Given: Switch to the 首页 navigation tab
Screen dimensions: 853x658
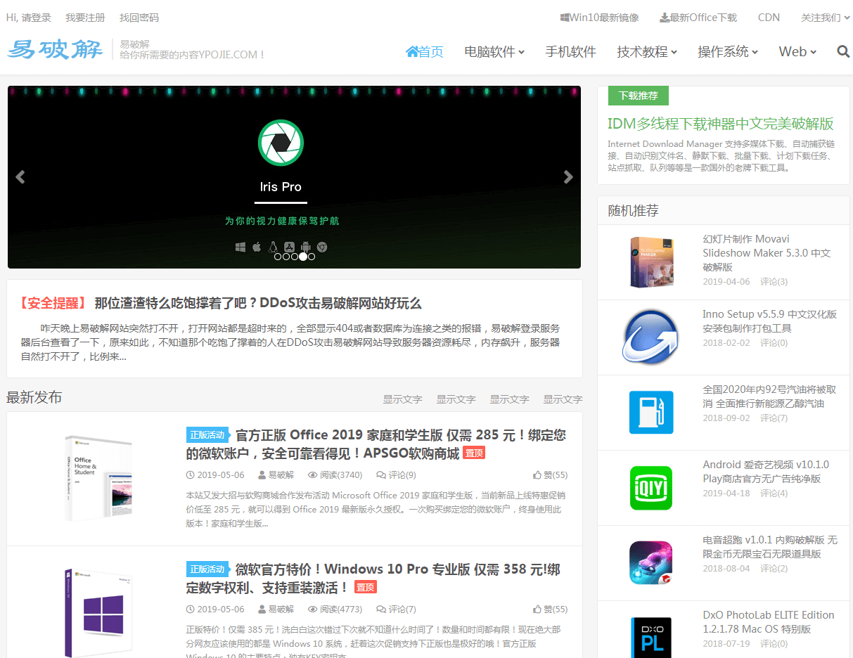Looking at the screenshot, I should (x=425, y=51).
